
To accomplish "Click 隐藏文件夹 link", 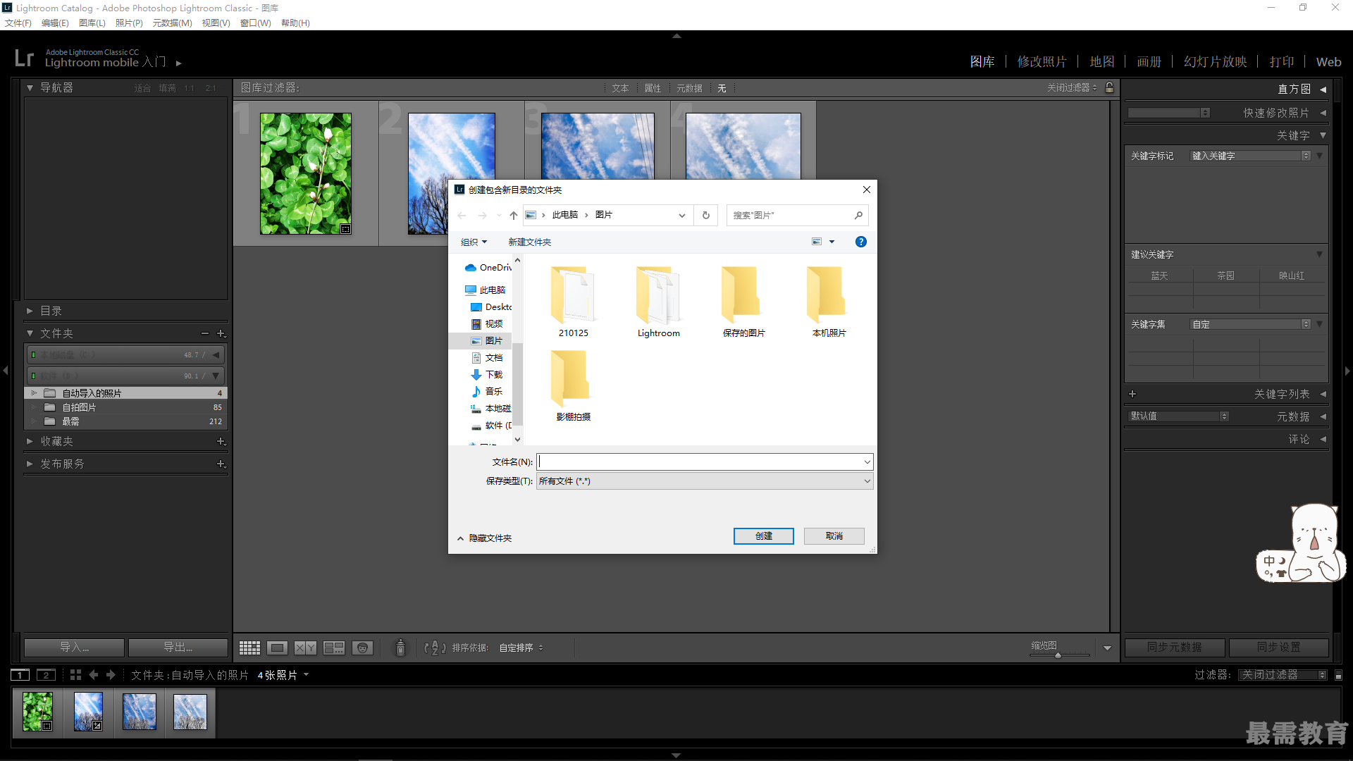I will 490,538.
